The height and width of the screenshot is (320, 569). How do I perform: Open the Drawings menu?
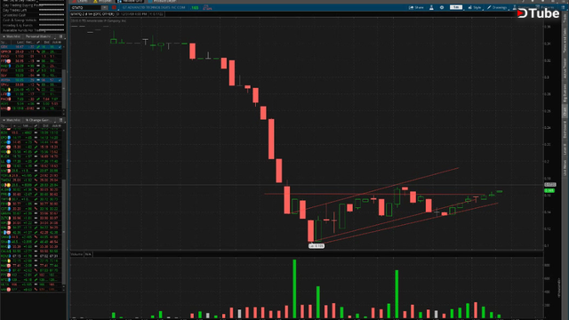pyautogui.click(x=497, y=8)
